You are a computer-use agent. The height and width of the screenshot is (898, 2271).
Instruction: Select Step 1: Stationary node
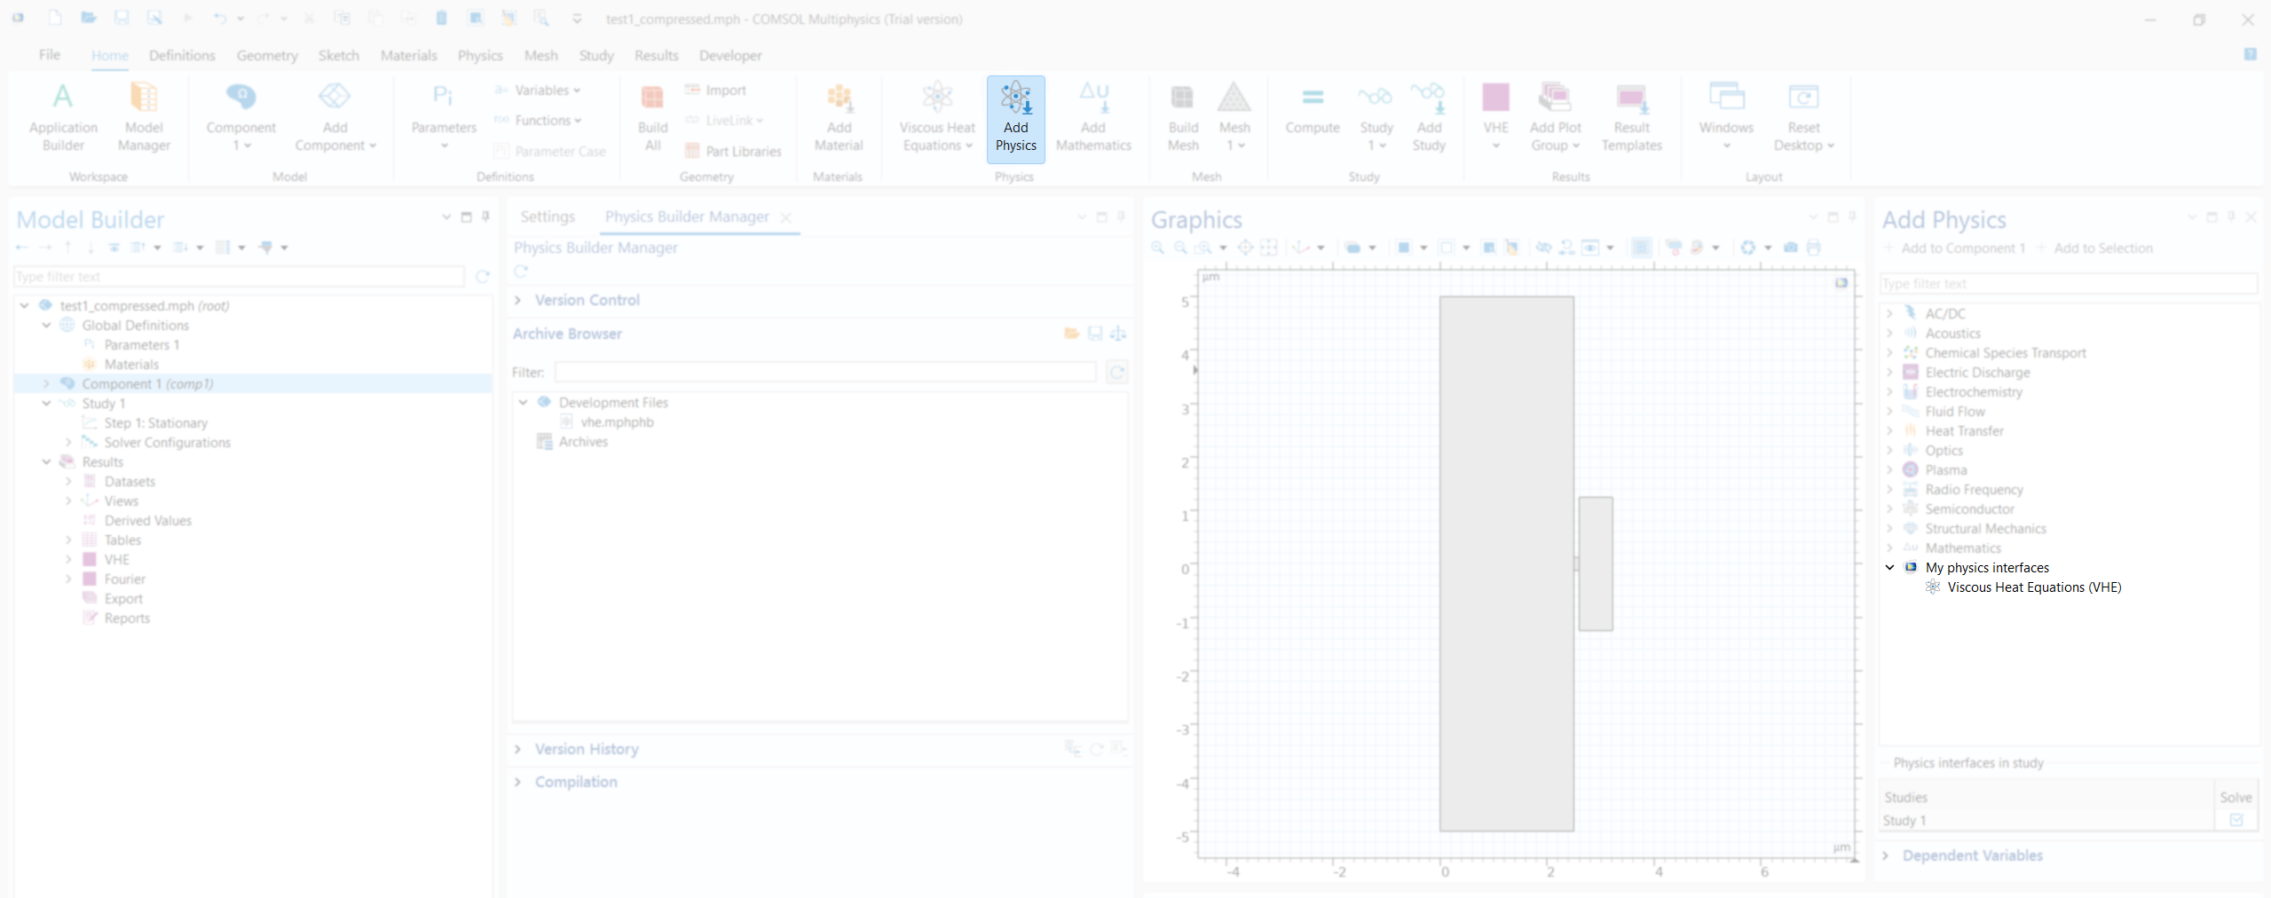coord(156,423)
